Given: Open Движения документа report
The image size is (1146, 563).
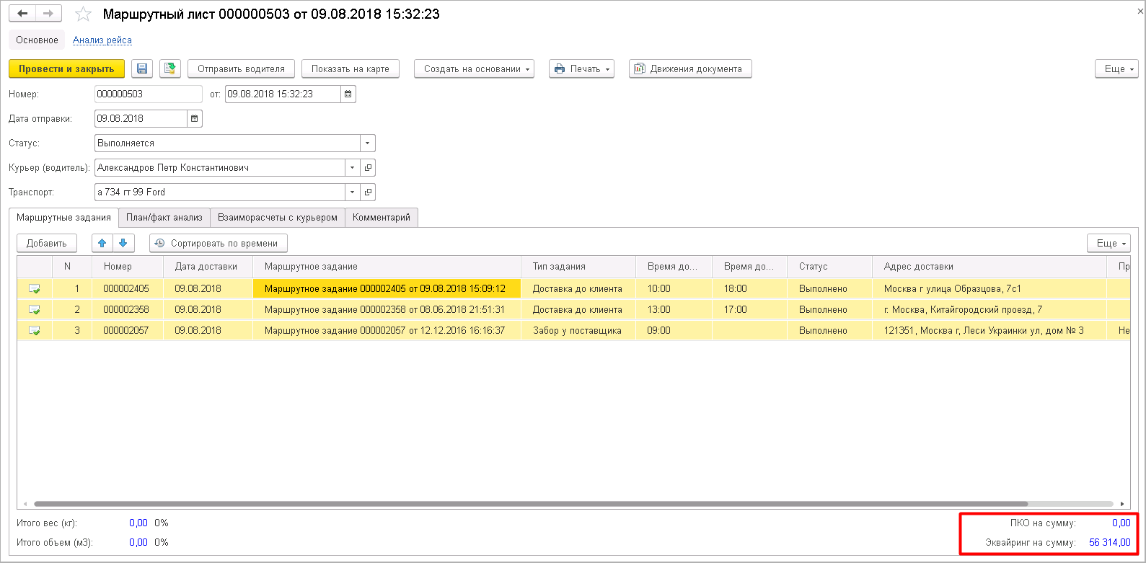Looking at the screenshot, I should [690, 68].
